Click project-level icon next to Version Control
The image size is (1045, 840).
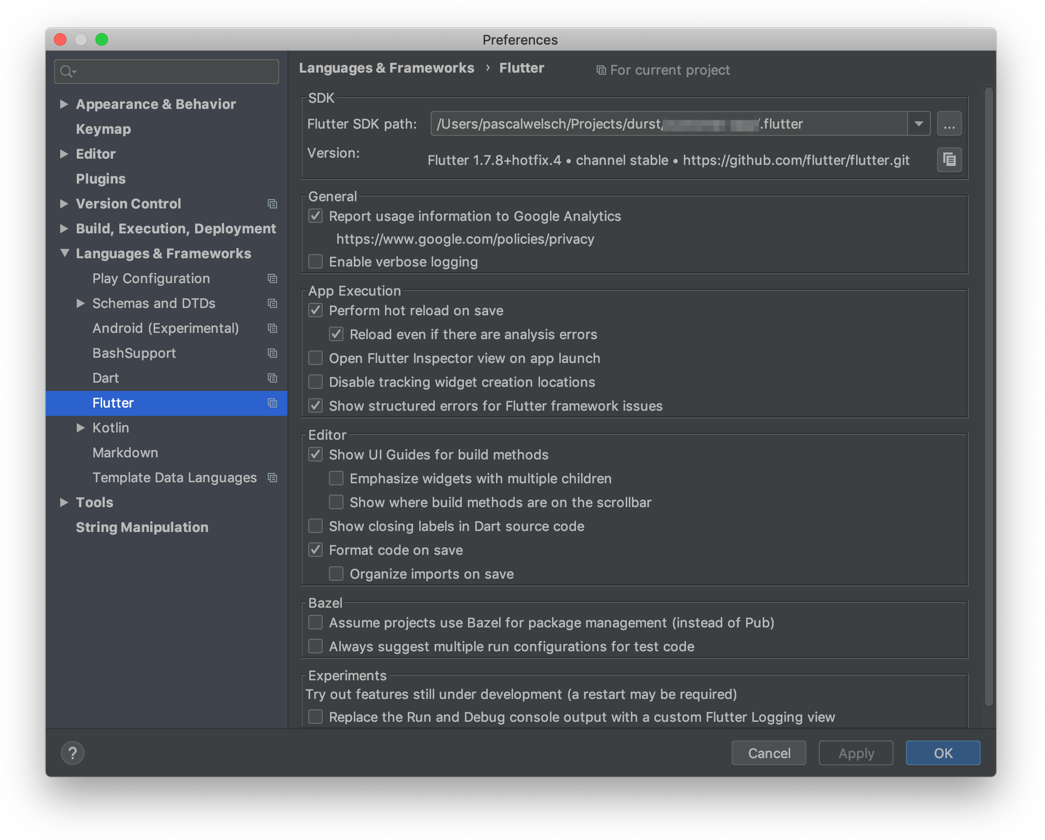tap(272, 204)
